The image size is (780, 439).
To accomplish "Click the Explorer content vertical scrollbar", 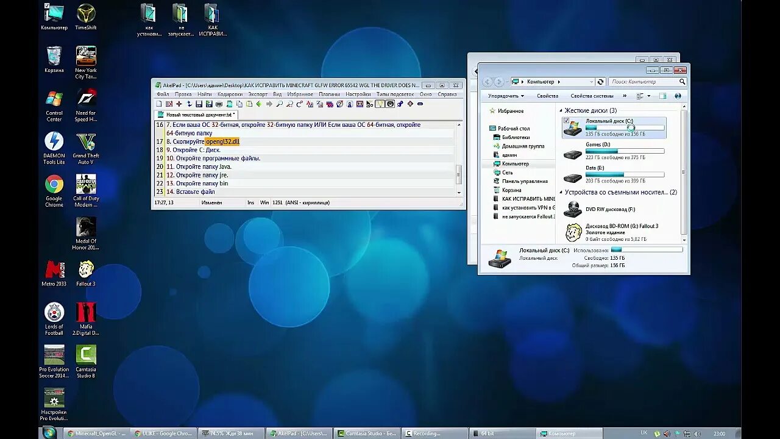I will [x=684, y=173].
